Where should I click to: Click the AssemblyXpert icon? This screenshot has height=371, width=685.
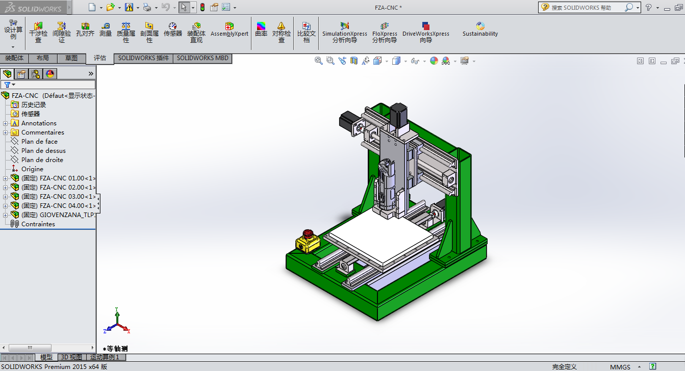click(x=229, y=30)
